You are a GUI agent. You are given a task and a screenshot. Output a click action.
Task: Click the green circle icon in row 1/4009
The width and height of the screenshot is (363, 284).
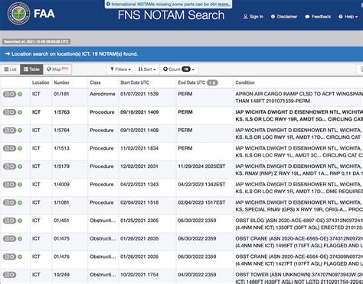pyautogui.click(x=20, y=185)
